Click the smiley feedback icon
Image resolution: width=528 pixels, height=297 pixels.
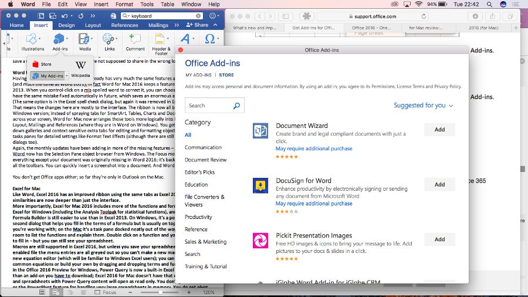[212, 16]
